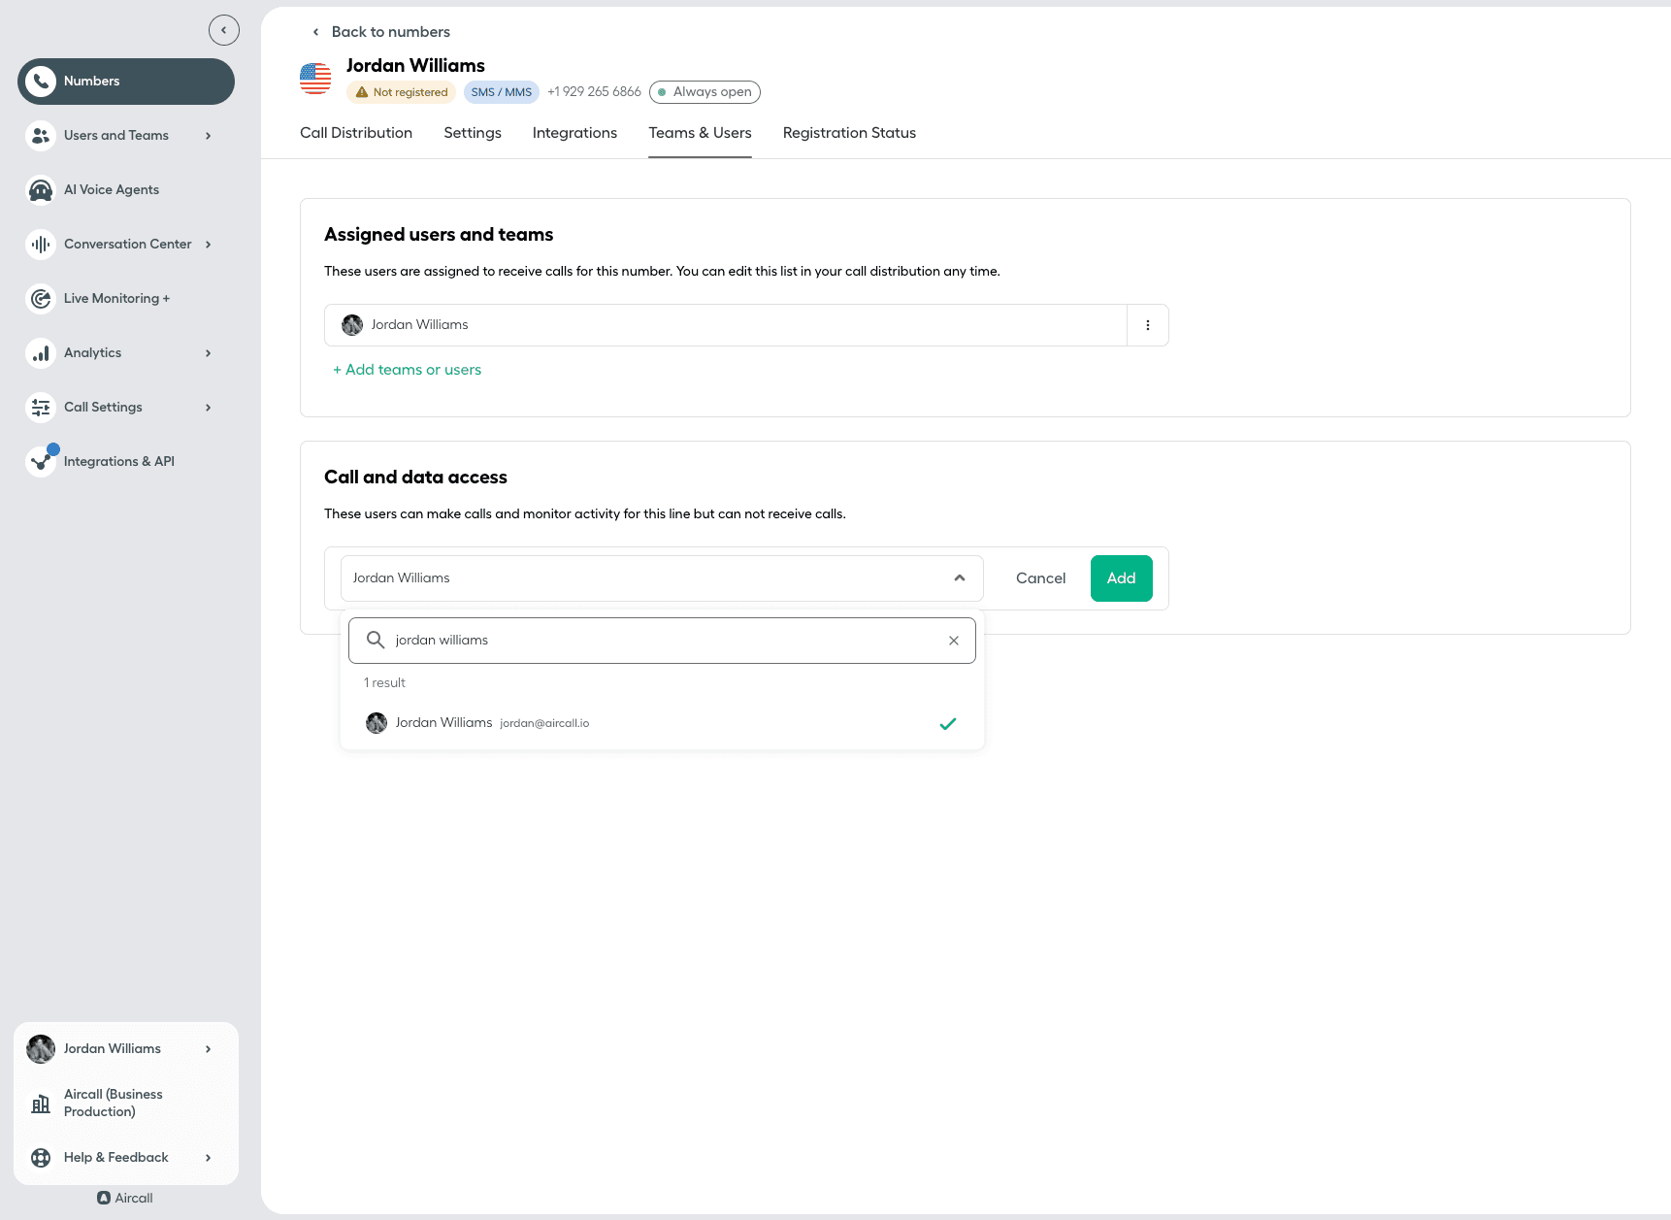Open Live Monitoring + from the sidebar icon
This screenshot has width=1671, height=1220.
tap(41, 299)
